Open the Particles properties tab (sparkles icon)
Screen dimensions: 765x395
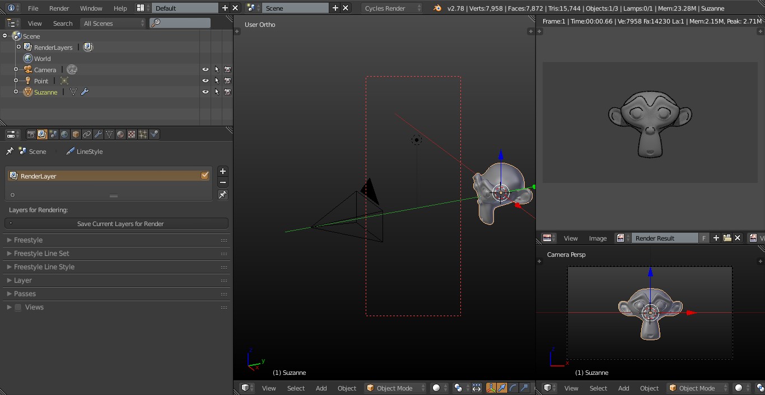coord(143,134)
